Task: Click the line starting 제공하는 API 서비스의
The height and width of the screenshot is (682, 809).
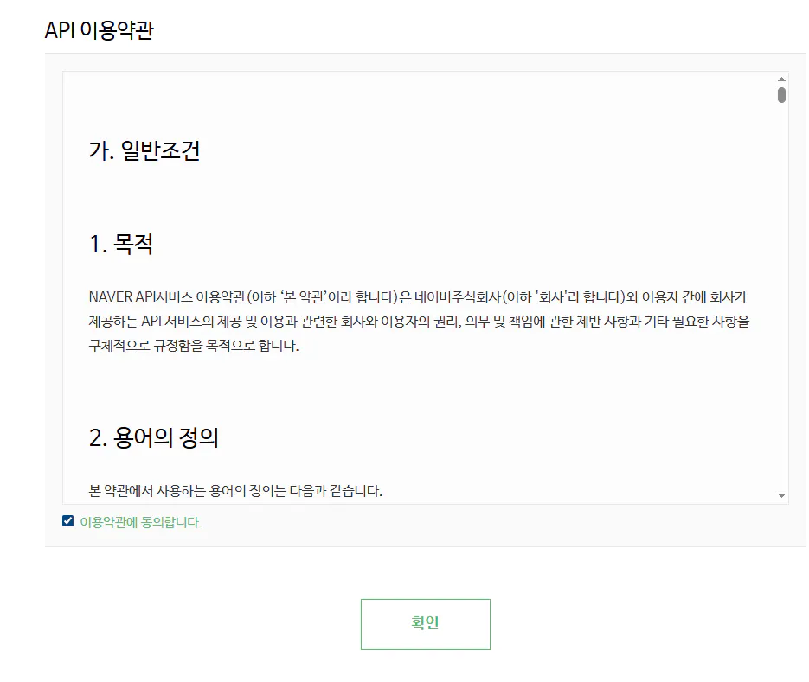Action: pos(260,322)
